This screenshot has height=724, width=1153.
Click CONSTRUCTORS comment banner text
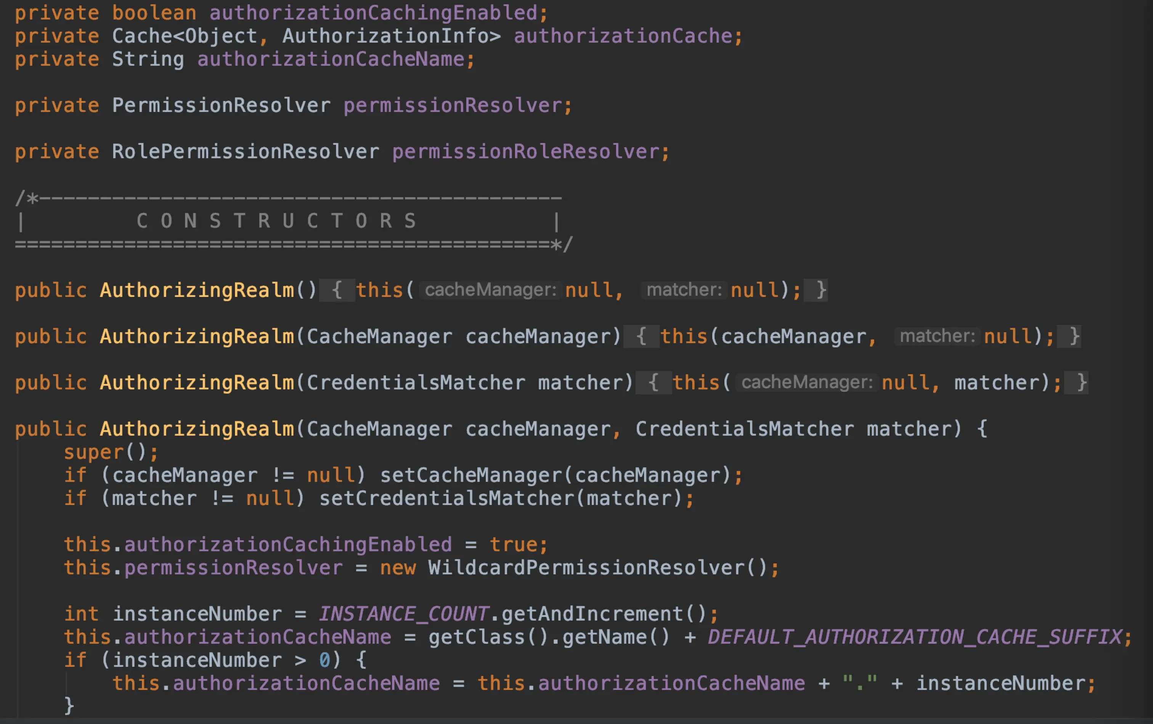(276, 221)
